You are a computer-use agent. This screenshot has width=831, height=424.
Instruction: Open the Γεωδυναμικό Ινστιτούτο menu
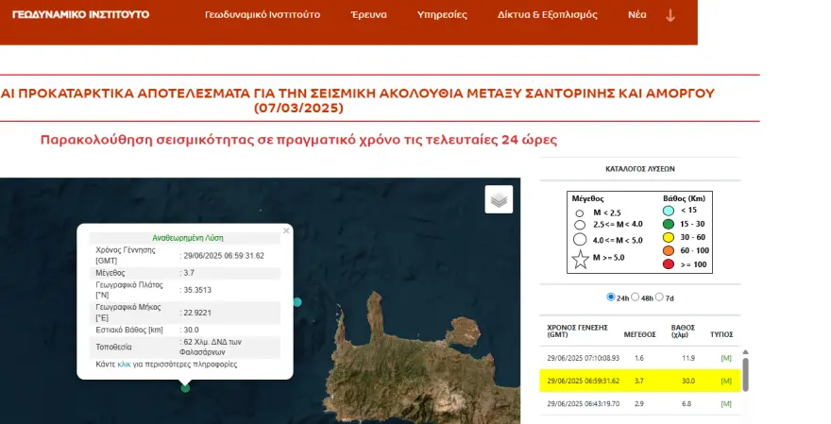coord(263,15)
